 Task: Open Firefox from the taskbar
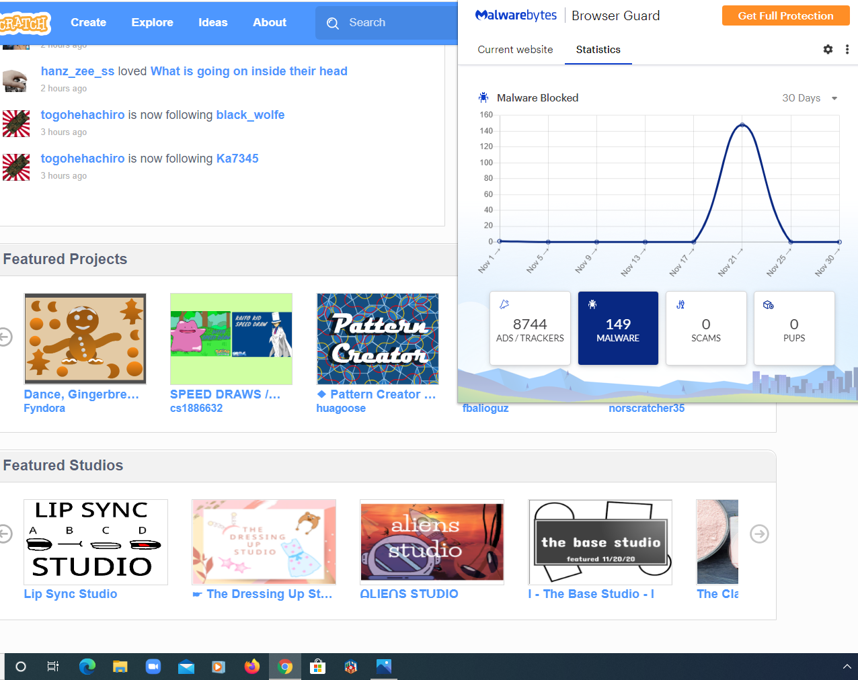tap(252, 667)
